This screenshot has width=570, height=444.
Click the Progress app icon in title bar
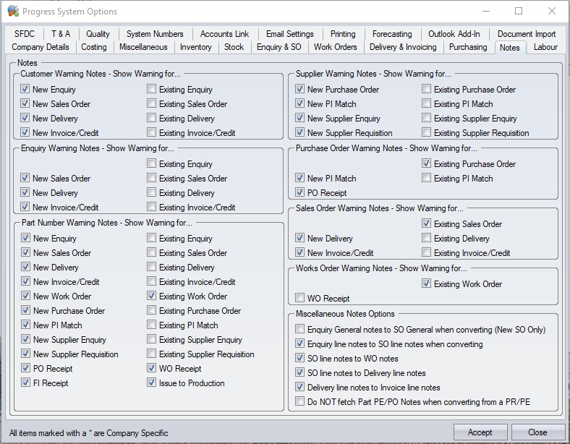(12, 12)
